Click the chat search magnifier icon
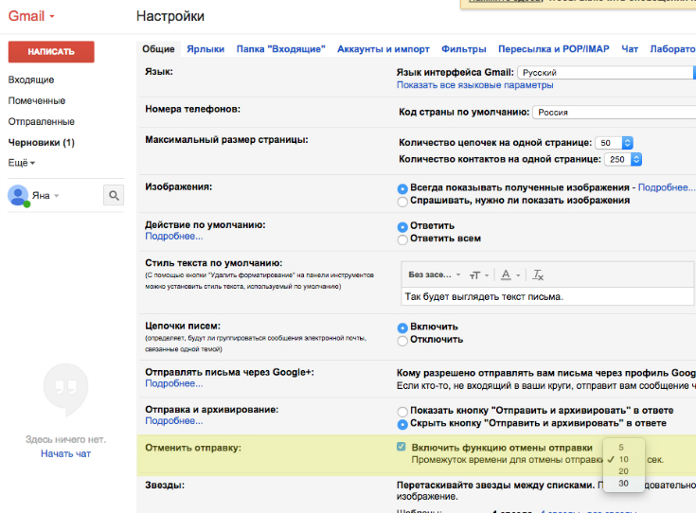This screenshot has width=696, height=513. (114, 196)
